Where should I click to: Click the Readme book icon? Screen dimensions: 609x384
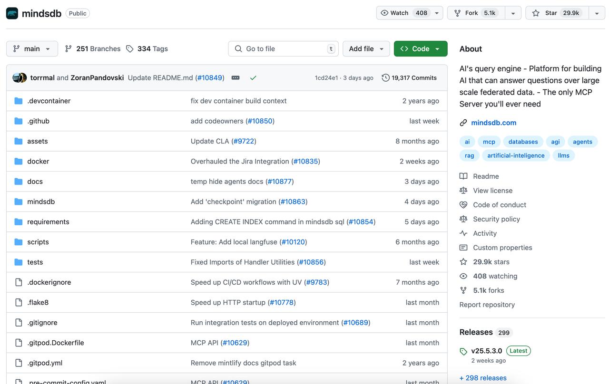coord(463,176)
